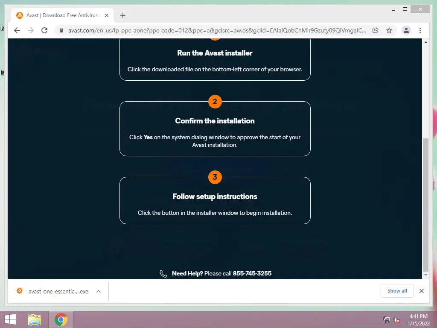
Task: Maximize the Chrome window
Action: [405, 9]
